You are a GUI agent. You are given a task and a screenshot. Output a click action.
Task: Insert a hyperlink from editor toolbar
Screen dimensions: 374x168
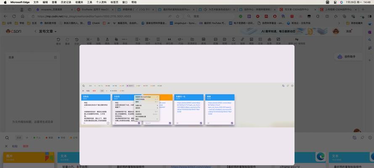pos(242,41)
